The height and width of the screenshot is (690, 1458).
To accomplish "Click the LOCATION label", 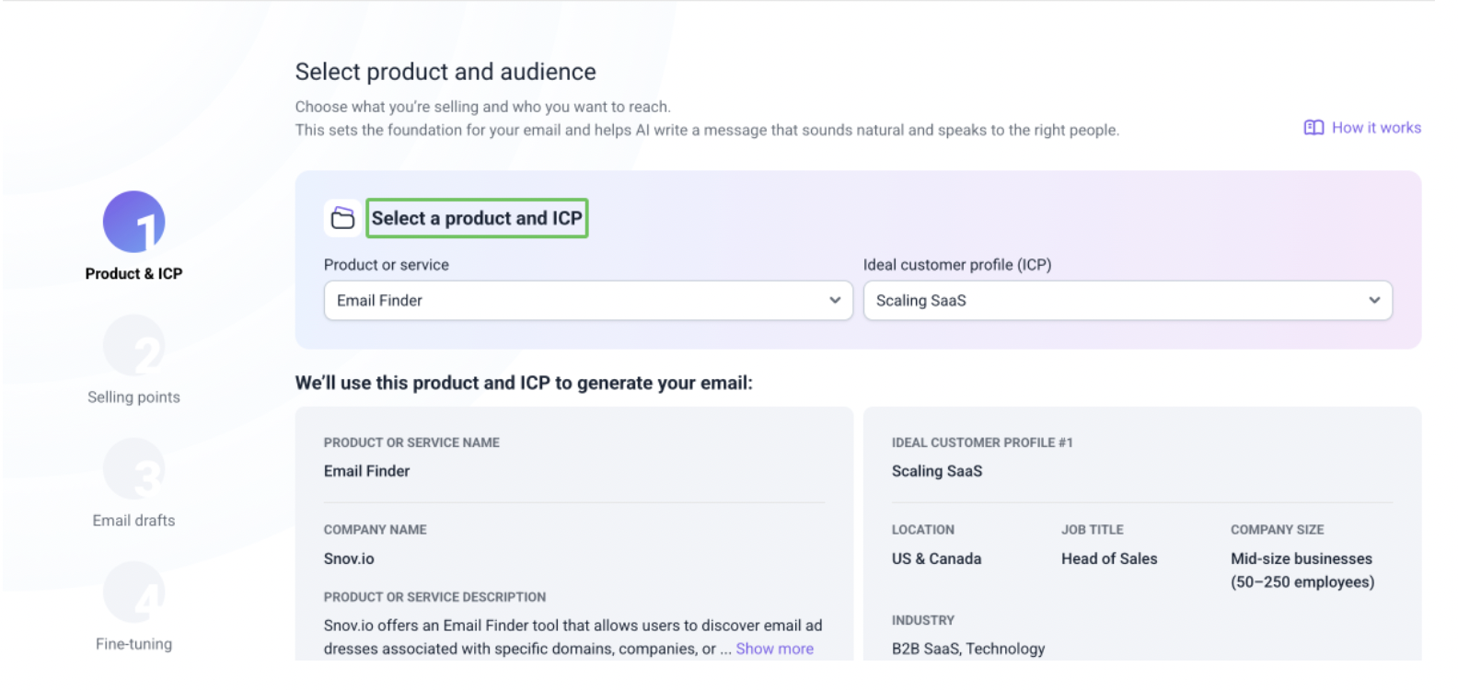I will (922, 530).
